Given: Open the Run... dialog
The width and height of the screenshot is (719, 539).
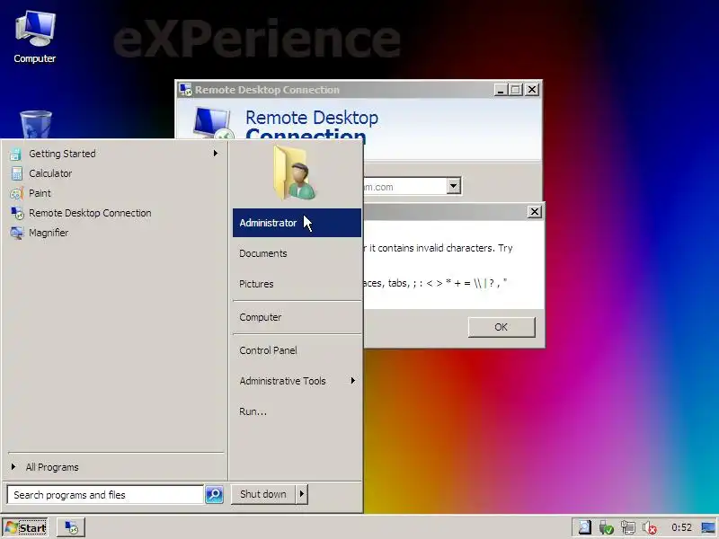Looking at the screenshot, I should pos(297,411).
